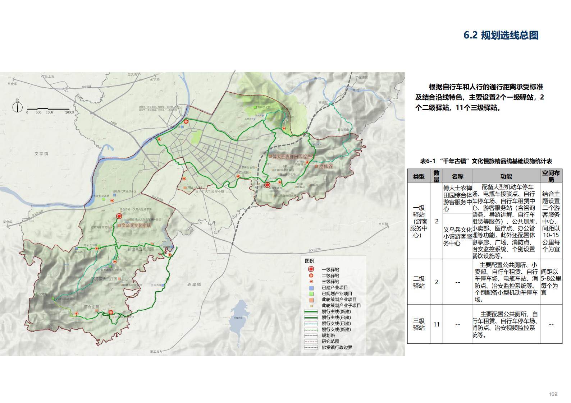The height and width of the screenshot is (403, 571).
Task: Click the station marker at 稗草大观园
Action: (x=238, y=176)
